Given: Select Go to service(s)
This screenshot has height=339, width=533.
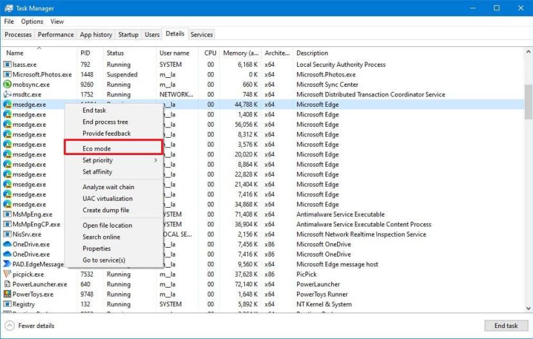Looking at the screenshot, I should point(113,260).
